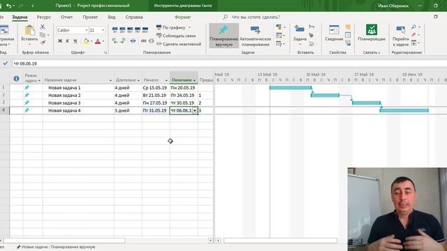Viewport: 447px width, 251px height.
Task: Expand the По графику dropdown arrow
Action: click(189, 28)
